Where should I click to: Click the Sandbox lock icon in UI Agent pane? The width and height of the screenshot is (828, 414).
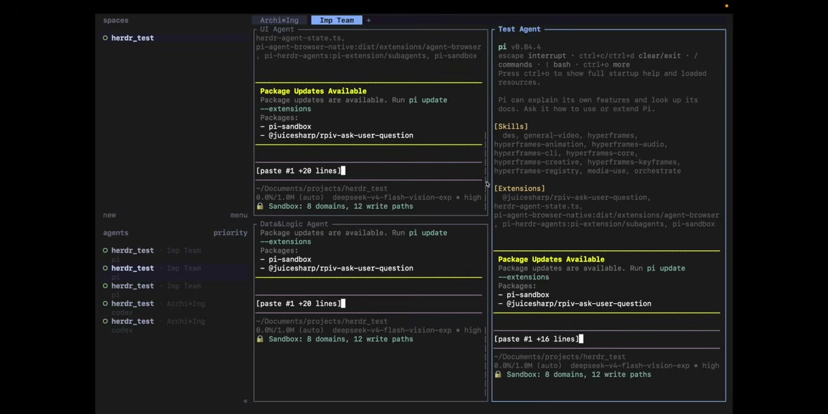[260, 206]
